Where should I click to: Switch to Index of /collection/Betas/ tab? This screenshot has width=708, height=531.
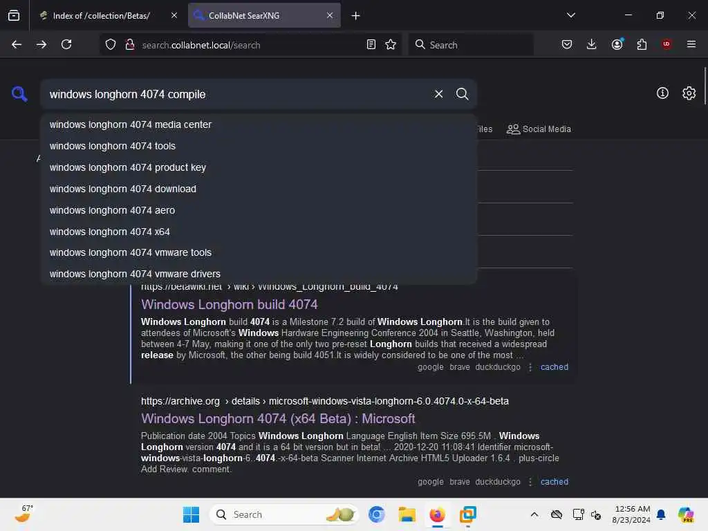(102, 16)
